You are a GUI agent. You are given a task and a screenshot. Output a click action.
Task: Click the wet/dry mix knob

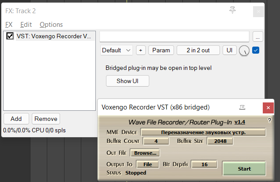(244, 51)
